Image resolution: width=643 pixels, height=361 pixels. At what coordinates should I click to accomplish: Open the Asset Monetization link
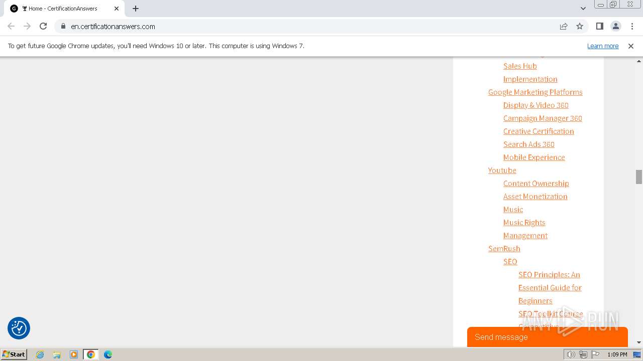click(x=535, y=197)
